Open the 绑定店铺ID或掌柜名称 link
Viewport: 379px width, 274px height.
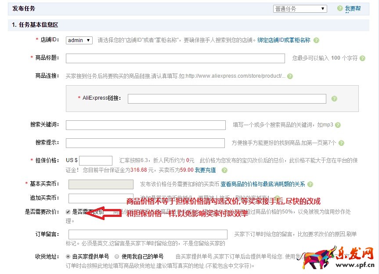283,40
